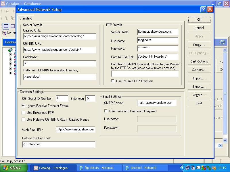
Task: Collapse the root catalog tree node
Action: [x=5, y=50]
